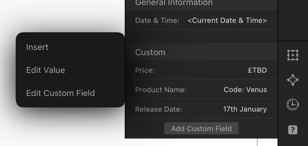Select Edit Value in context menu

point(46,70)
